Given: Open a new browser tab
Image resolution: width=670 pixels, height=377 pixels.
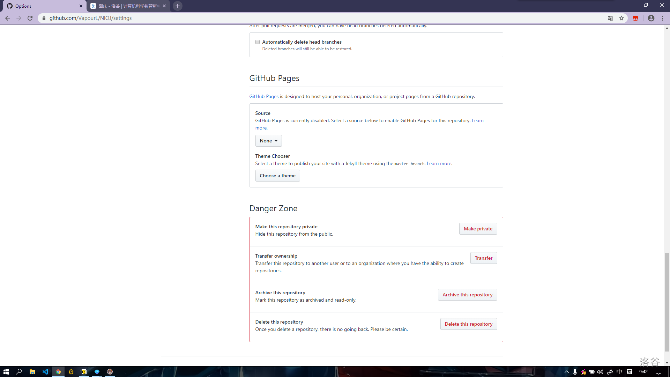Looking at the screenshot, I should tap(178, 6).
